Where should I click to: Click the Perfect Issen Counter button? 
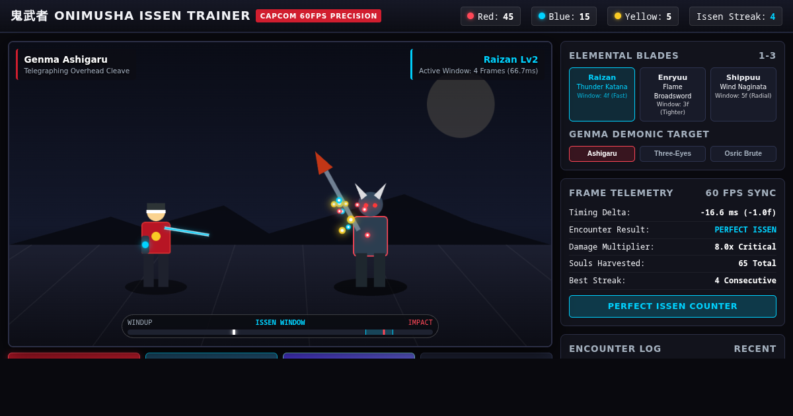point(673,306)
